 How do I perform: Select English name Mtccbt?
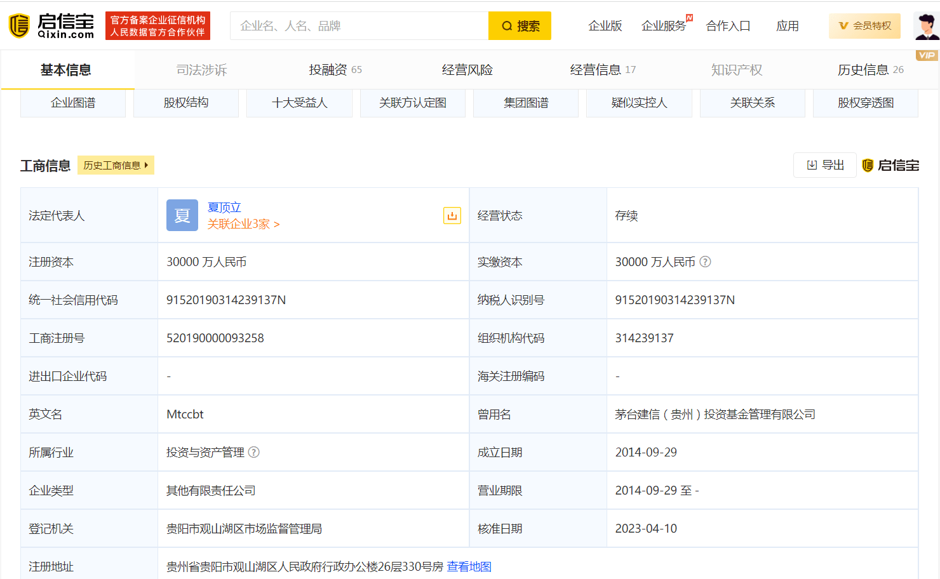click(x=185, y=414)
